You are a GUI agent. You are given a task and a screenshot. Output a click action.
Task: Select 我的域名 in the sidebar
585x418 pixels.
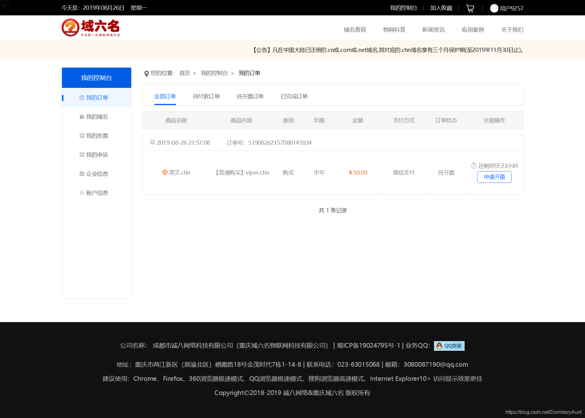tap(96, 116)
